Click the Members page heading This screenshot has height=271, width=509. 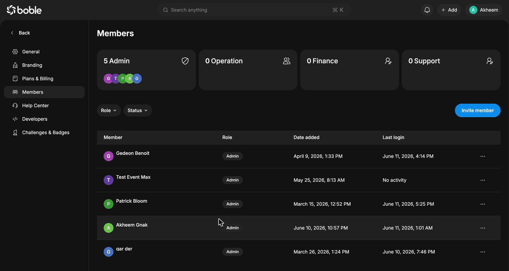[x=115, y=33]
